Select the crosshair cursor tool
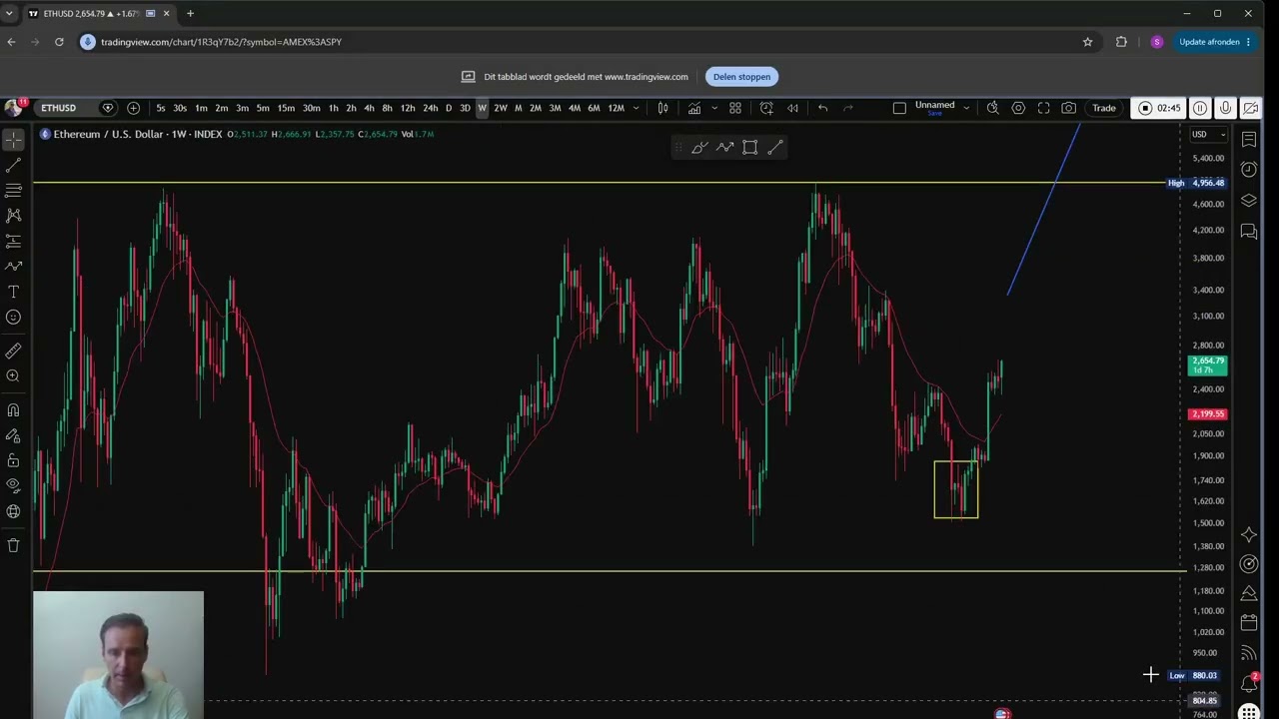This screenshot has width=1279, height=719. [13, 140]
